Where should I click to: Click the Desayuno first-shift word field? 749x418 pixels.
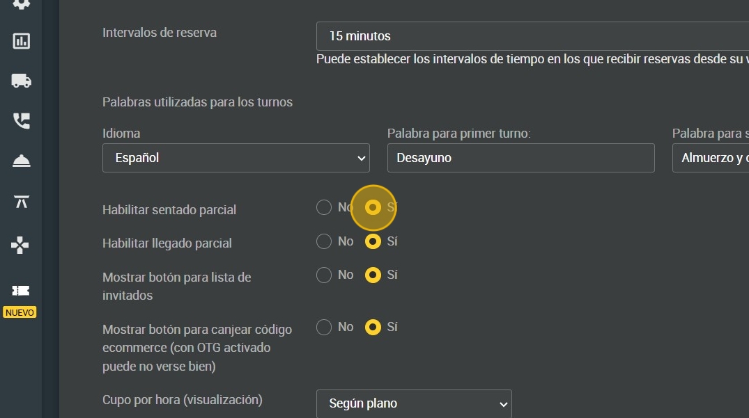coord(520,158)
